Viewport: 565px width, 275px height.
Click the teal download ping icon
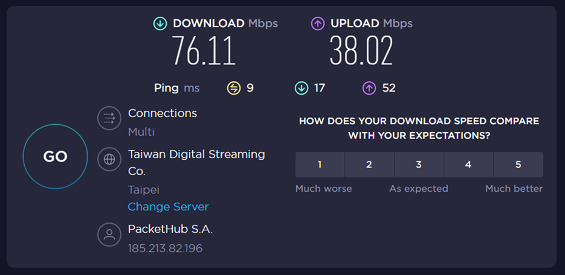301,88
